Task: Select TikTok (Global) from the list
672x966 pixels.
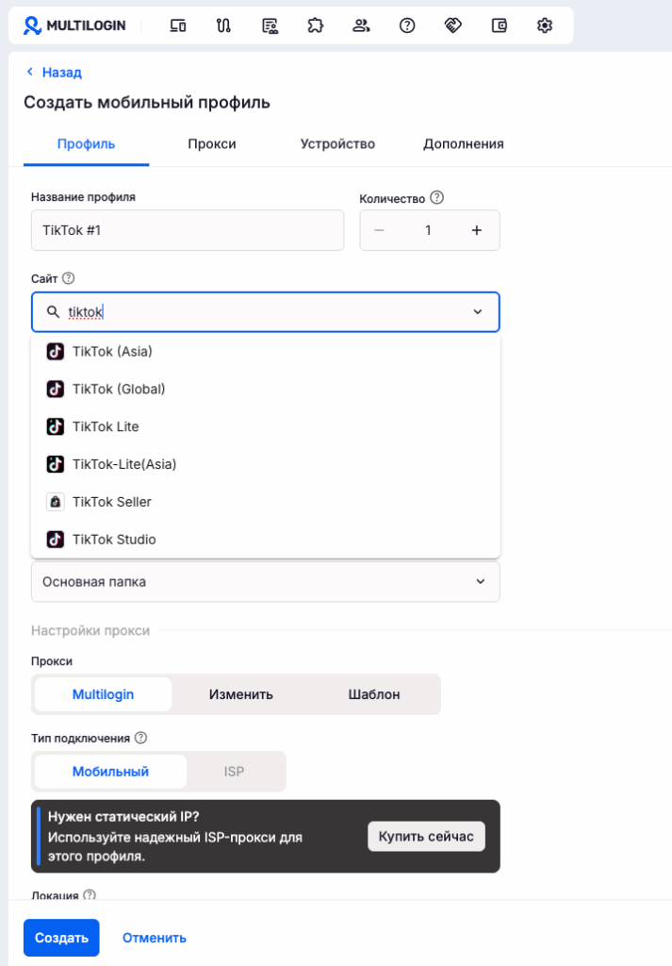Action: pyautogui.click(x=265, y=389)
